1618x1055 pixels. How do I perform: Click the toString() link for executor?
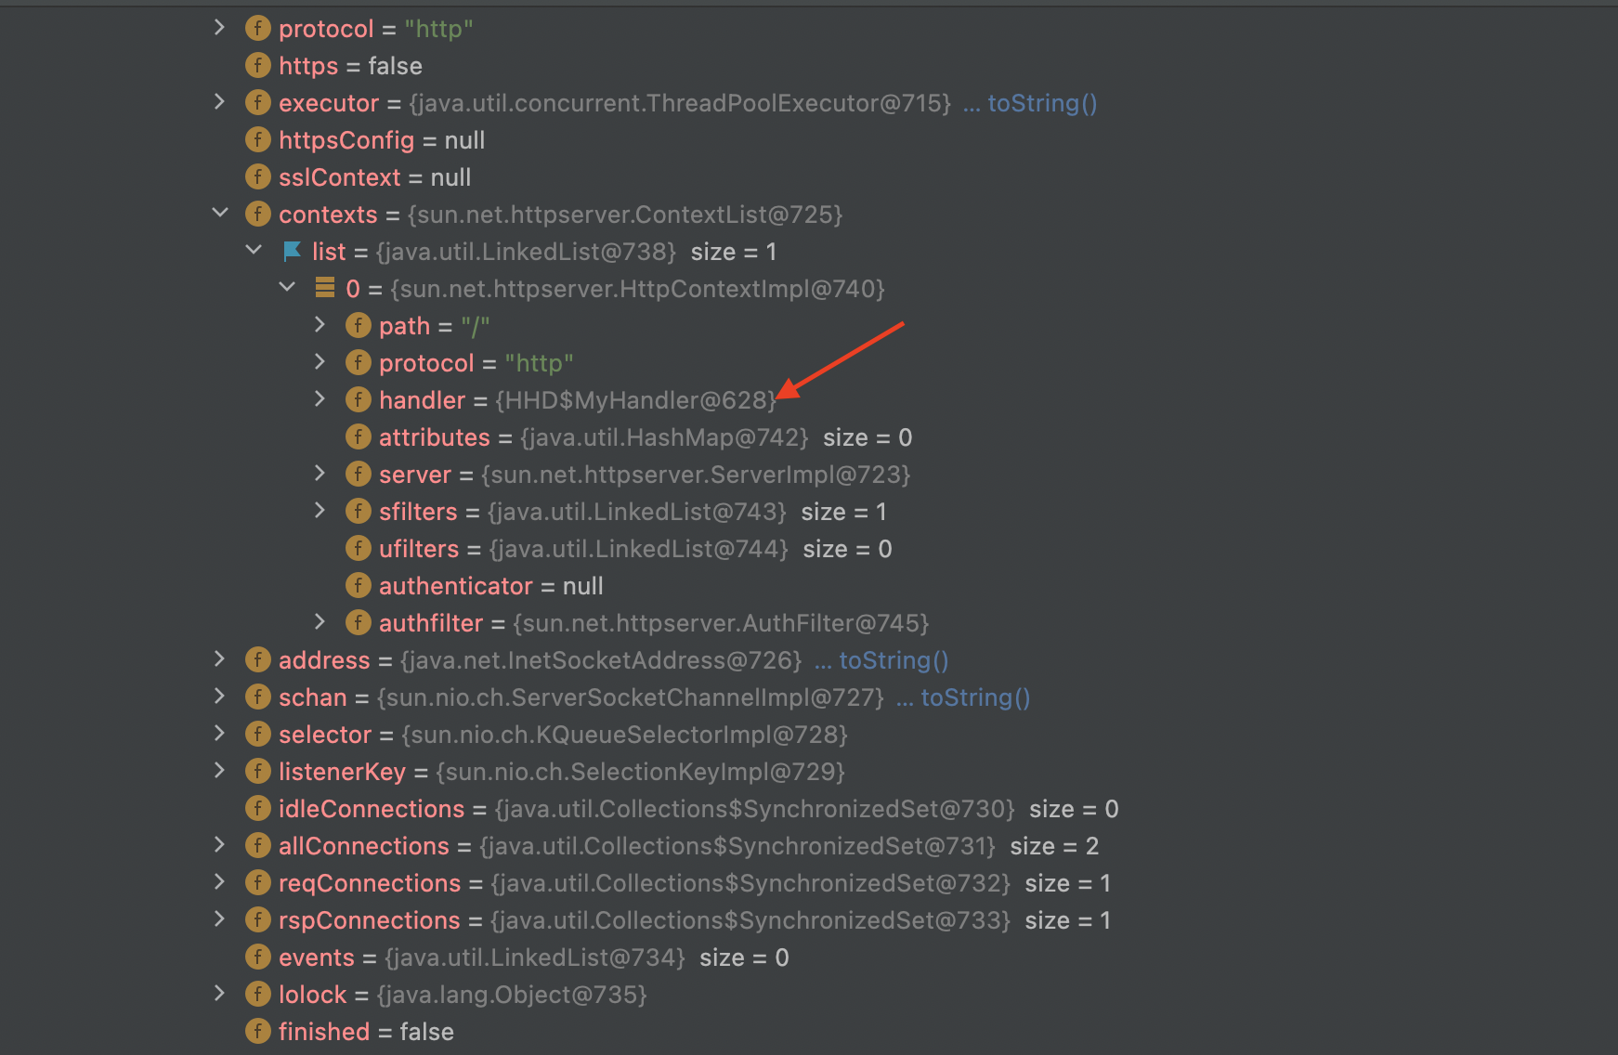coord(1041,103)
